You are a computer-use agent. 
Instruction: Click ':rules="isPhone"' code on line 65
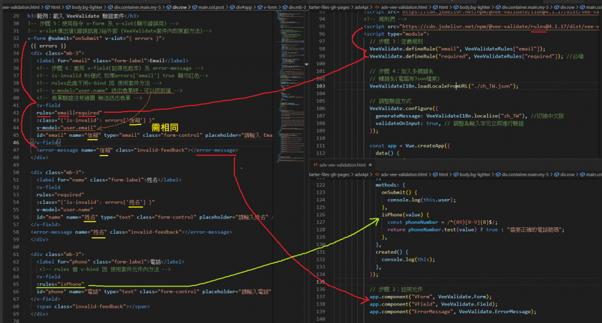tap(61, 284)
